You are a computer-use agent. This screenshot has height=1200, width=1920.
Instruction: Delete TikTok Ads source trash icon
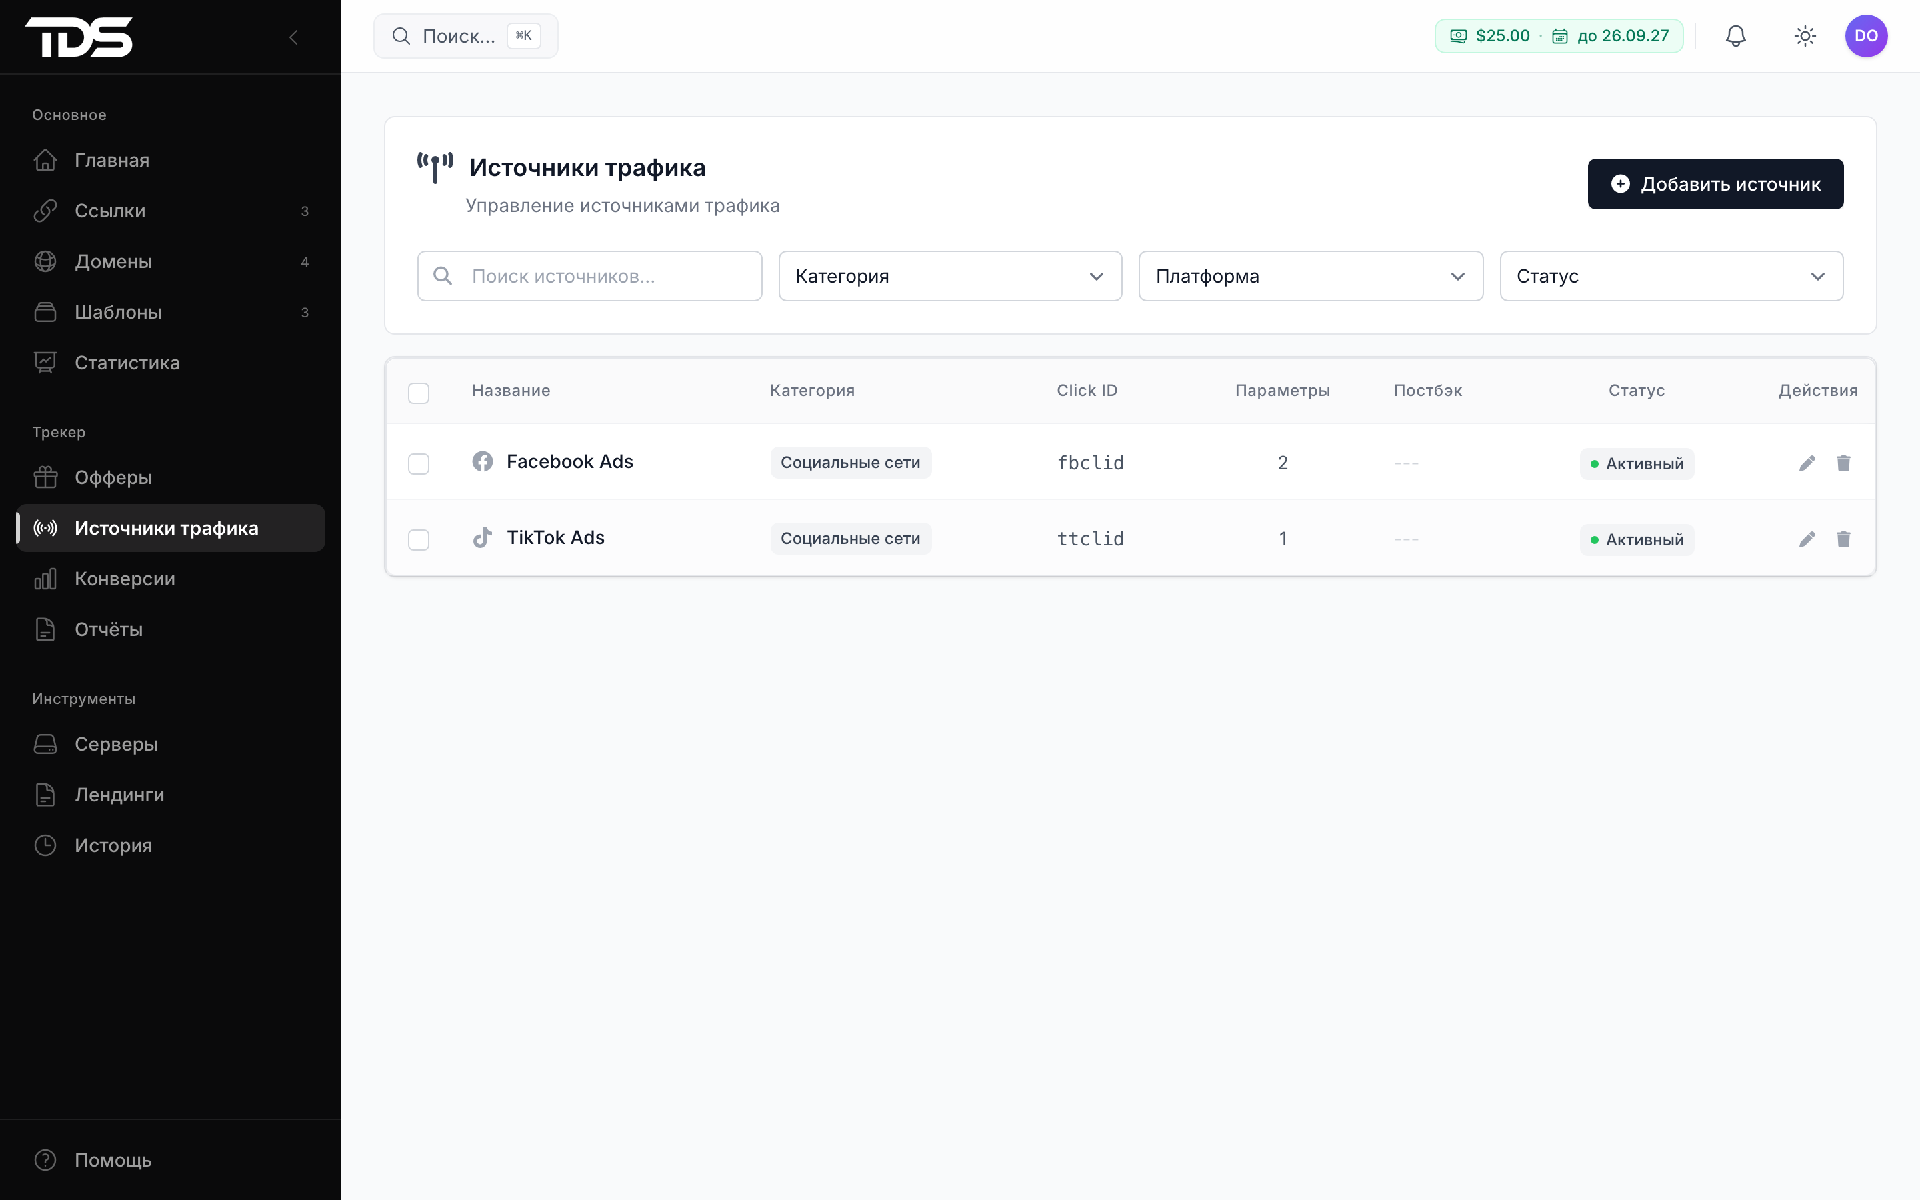pyautogui.click(x=1843, y=539)
